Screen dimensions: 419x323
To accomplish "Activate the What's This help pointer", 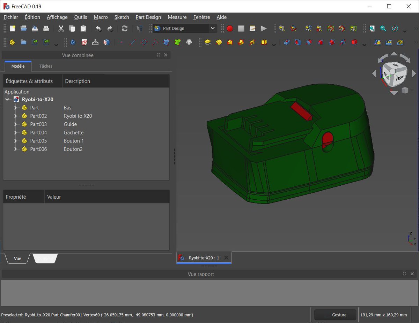I will (x=140, y=29).
